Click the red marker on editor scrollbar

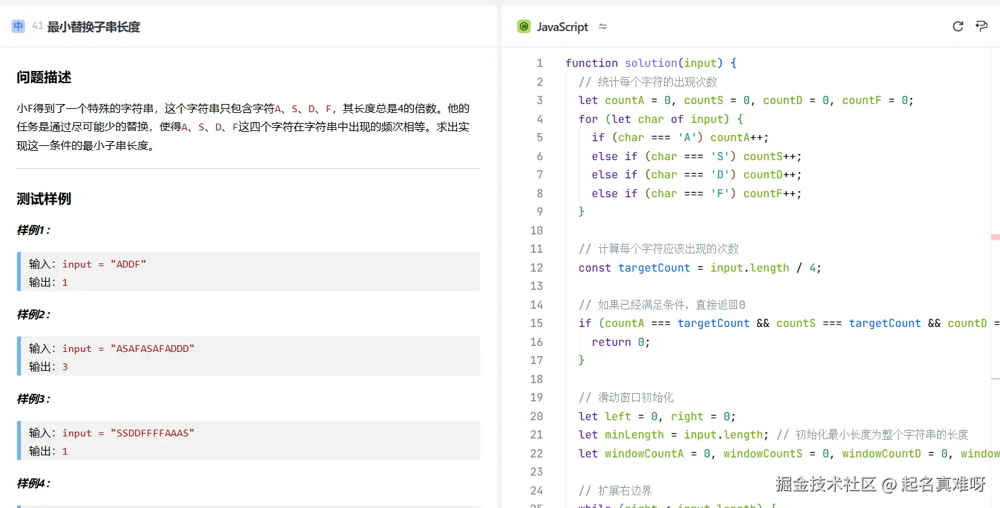pyautogui.click(x=995, y=237)
